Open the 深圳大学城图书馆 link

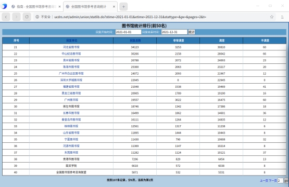point(71,80)
